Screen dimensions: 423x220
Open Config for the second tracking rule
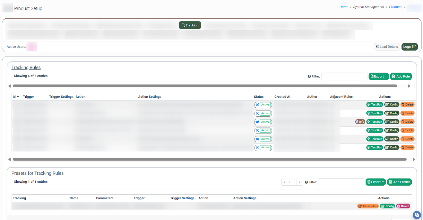(392, 113)
